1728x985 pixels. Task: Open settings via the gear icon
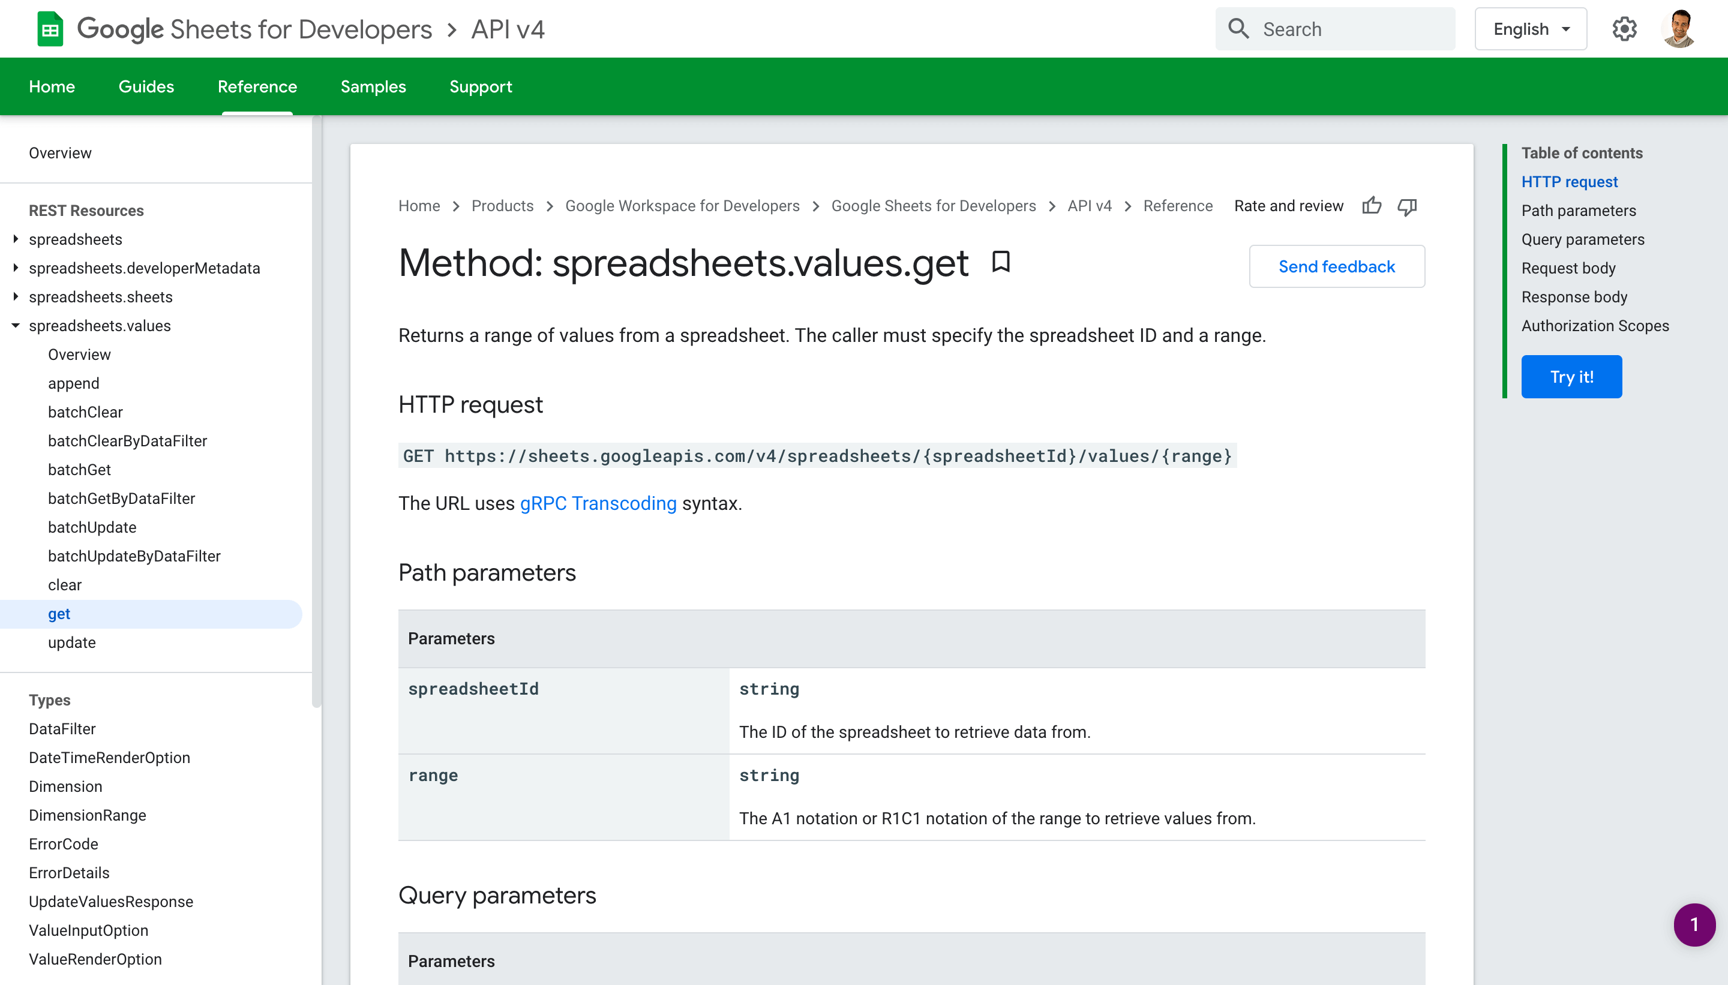pyautogui.click(x=1624, y=29)
